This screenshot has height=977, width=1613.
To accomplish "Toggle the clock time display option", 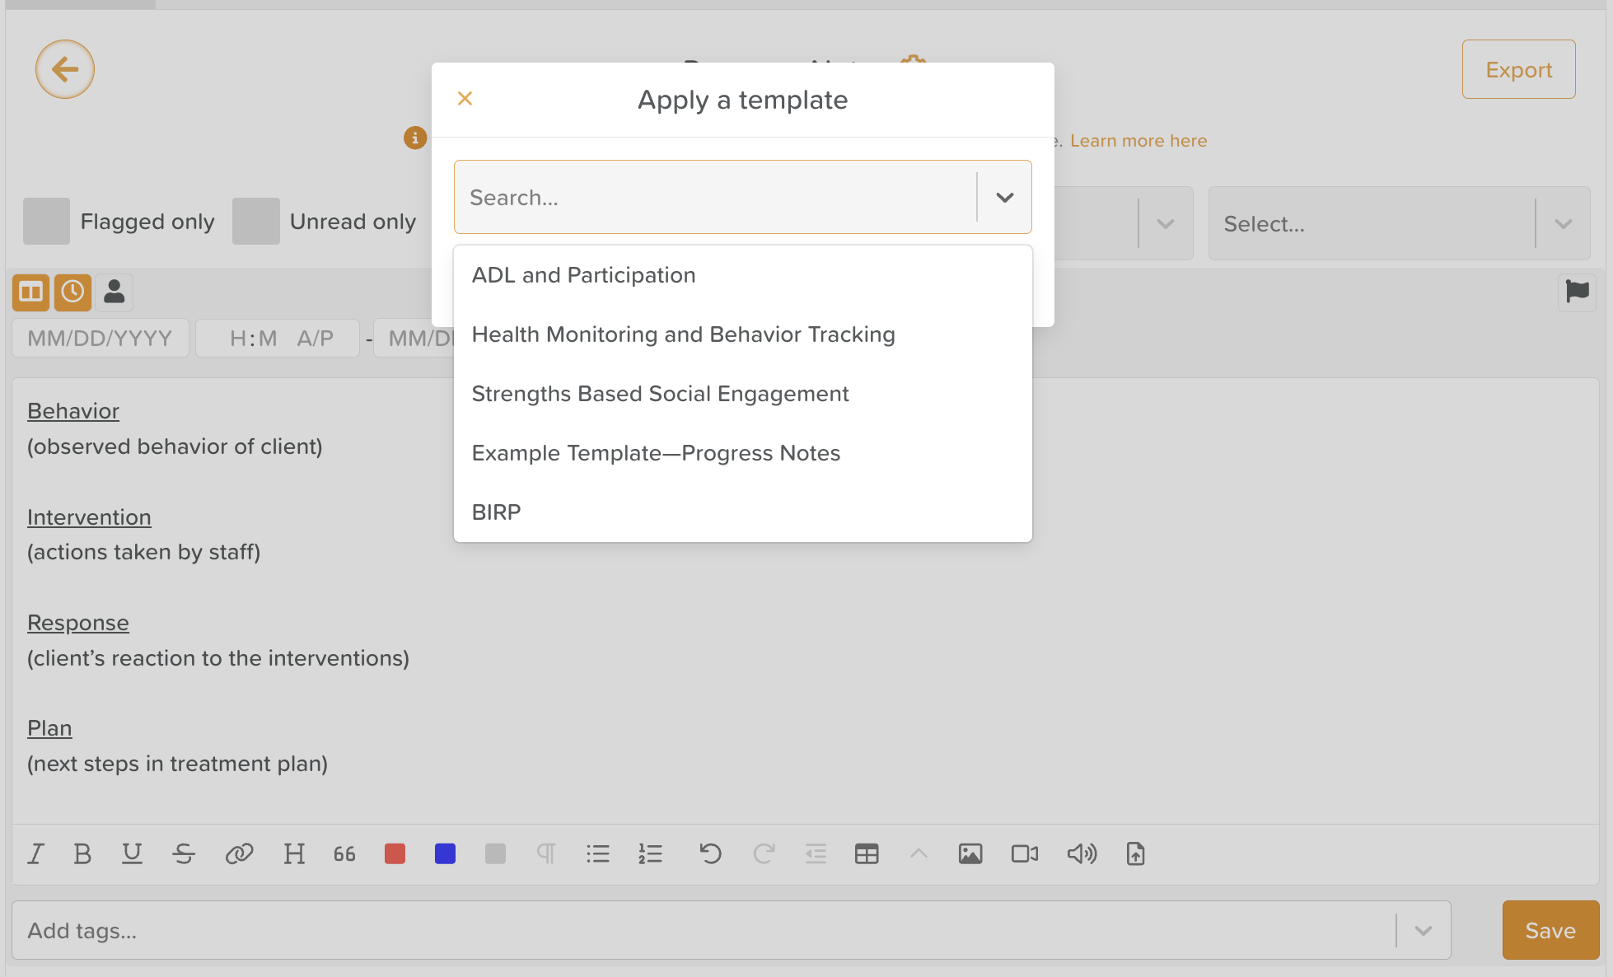I will (72, 292).
